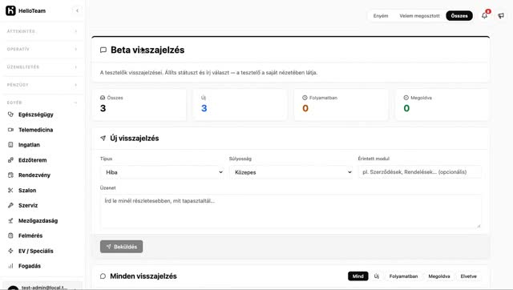Screen dimensions: 513x290
Task: Click the Összes card's count value 3
Action: tap(103, 108)
